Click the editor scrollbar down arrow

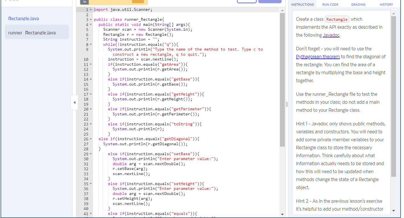(x=282, y=214)
